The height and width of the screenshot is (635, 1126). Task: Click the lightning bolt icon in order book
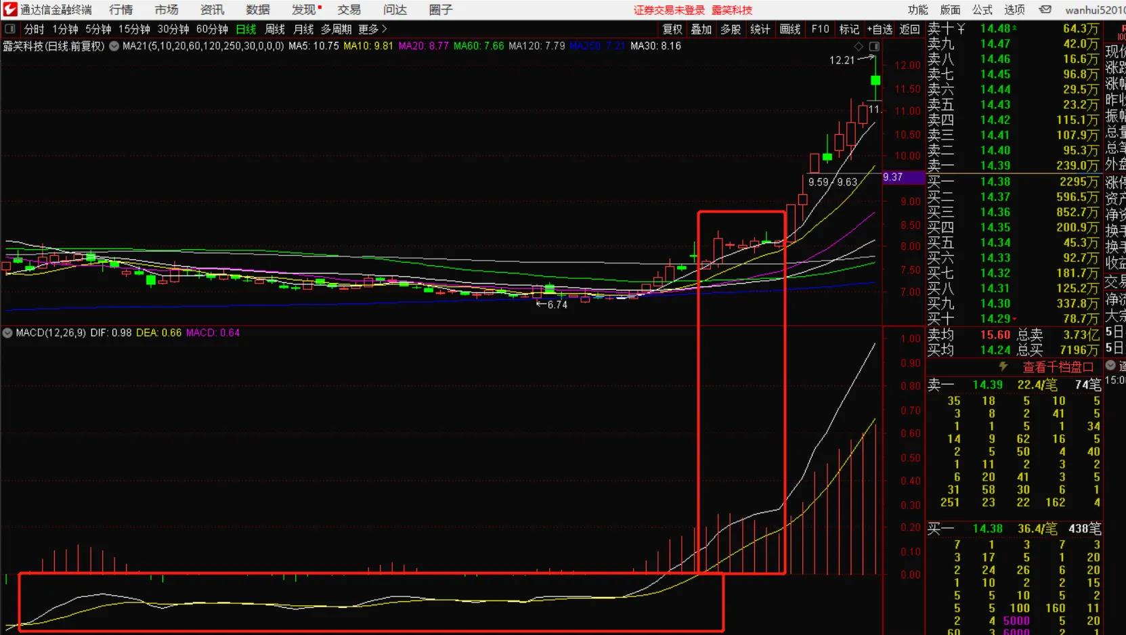(1003, 366)
